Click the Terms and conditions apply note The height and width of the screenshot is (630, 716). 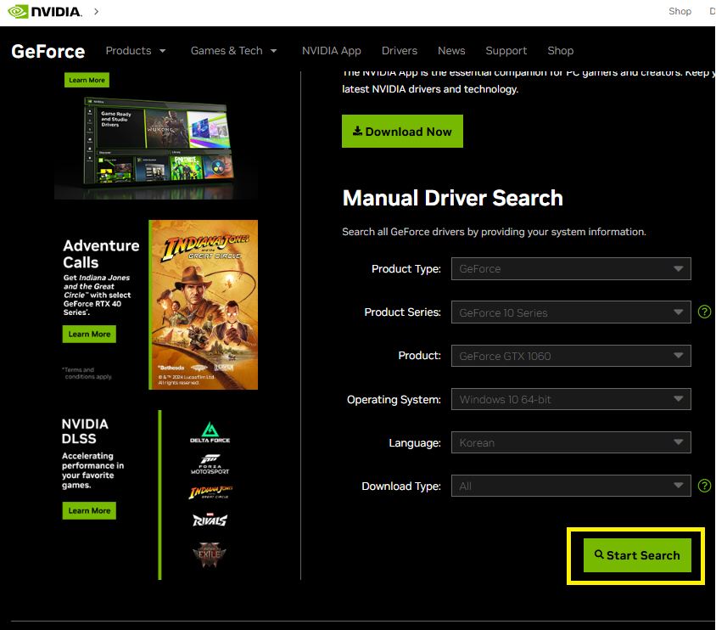[87, 374]
